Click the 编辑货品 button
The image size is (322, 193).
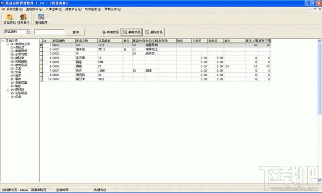[132, 32]
